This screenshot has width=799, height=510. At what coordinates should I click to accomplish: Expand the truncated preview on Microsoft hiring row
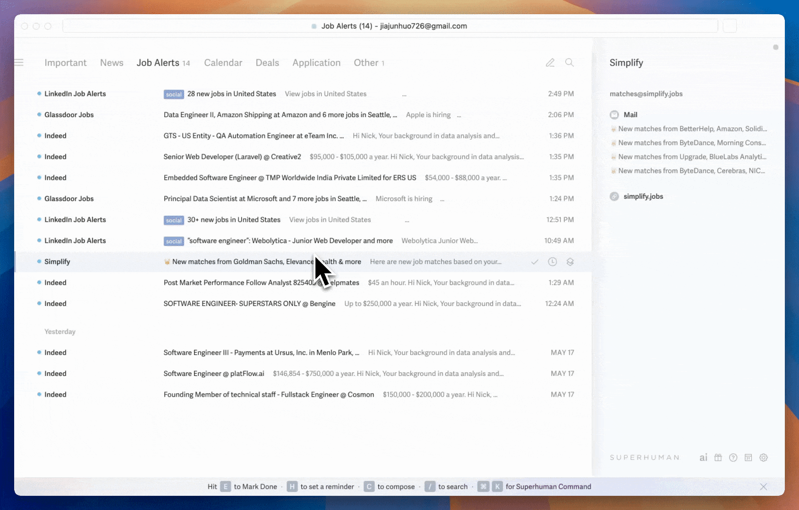tap(442, 199)
